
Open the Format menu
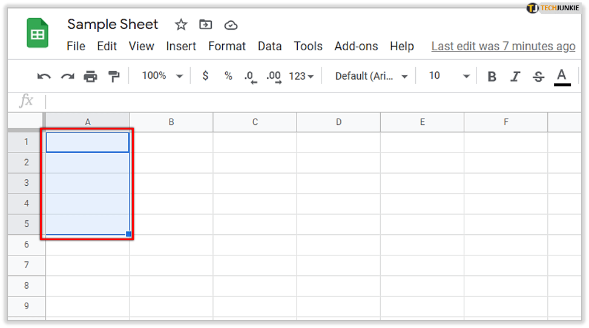227,46
